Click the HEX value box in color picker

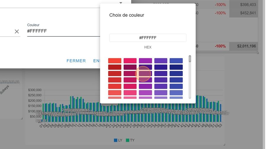[148, 38]
